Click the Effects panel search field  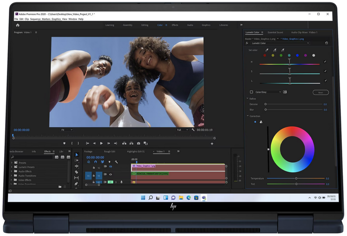[32, 157]
